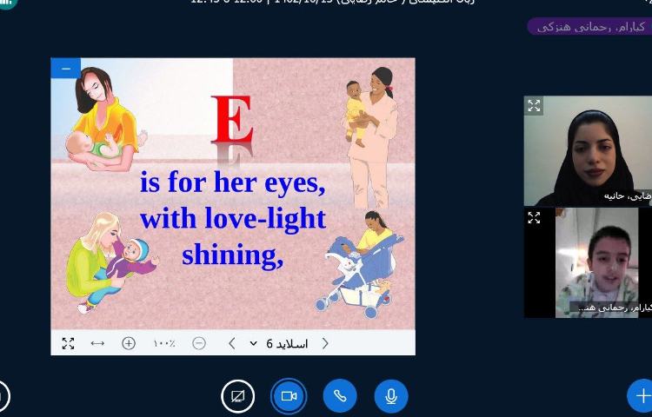This screenshot has width=652, height=417.
Task: Zoom out the slide with minus icon
Action: [x=199, y=343]
